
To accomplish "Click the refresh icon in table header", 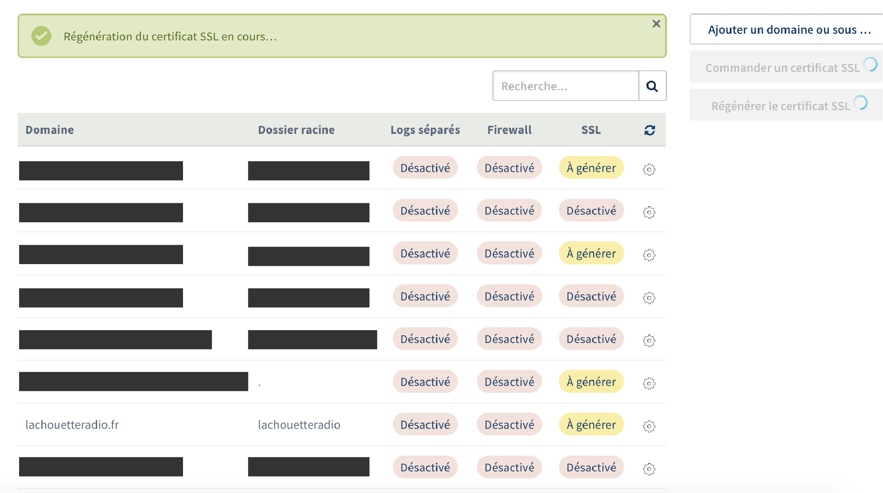I will tap(649, 130).
